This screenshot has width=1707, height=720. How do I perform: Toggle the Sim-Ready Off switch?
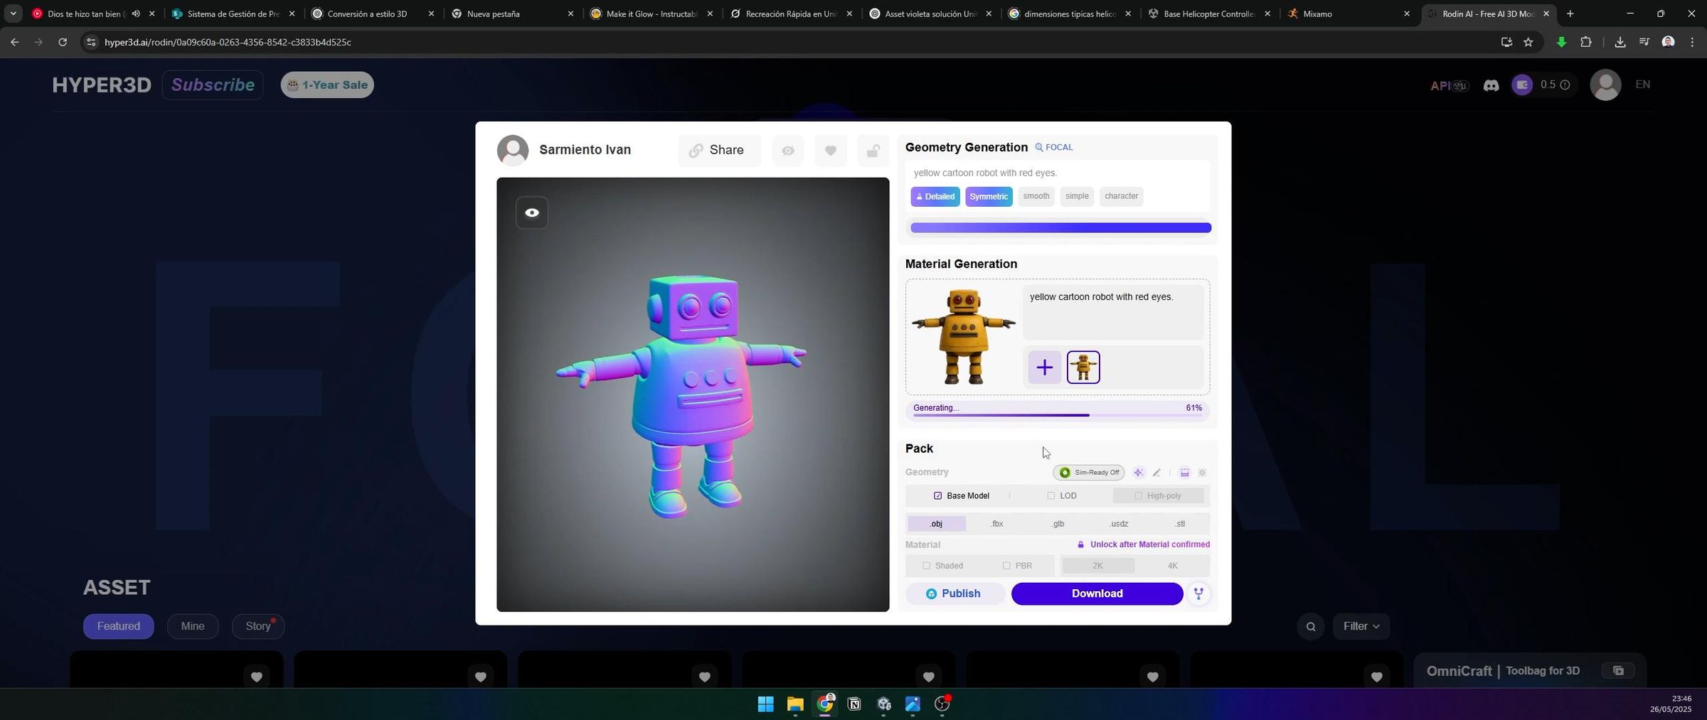pos(1088,473)
